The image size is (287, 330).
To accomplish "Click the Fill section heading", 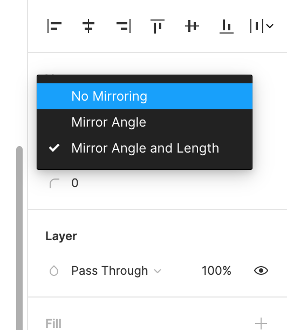I will click(x=53, y=324).
